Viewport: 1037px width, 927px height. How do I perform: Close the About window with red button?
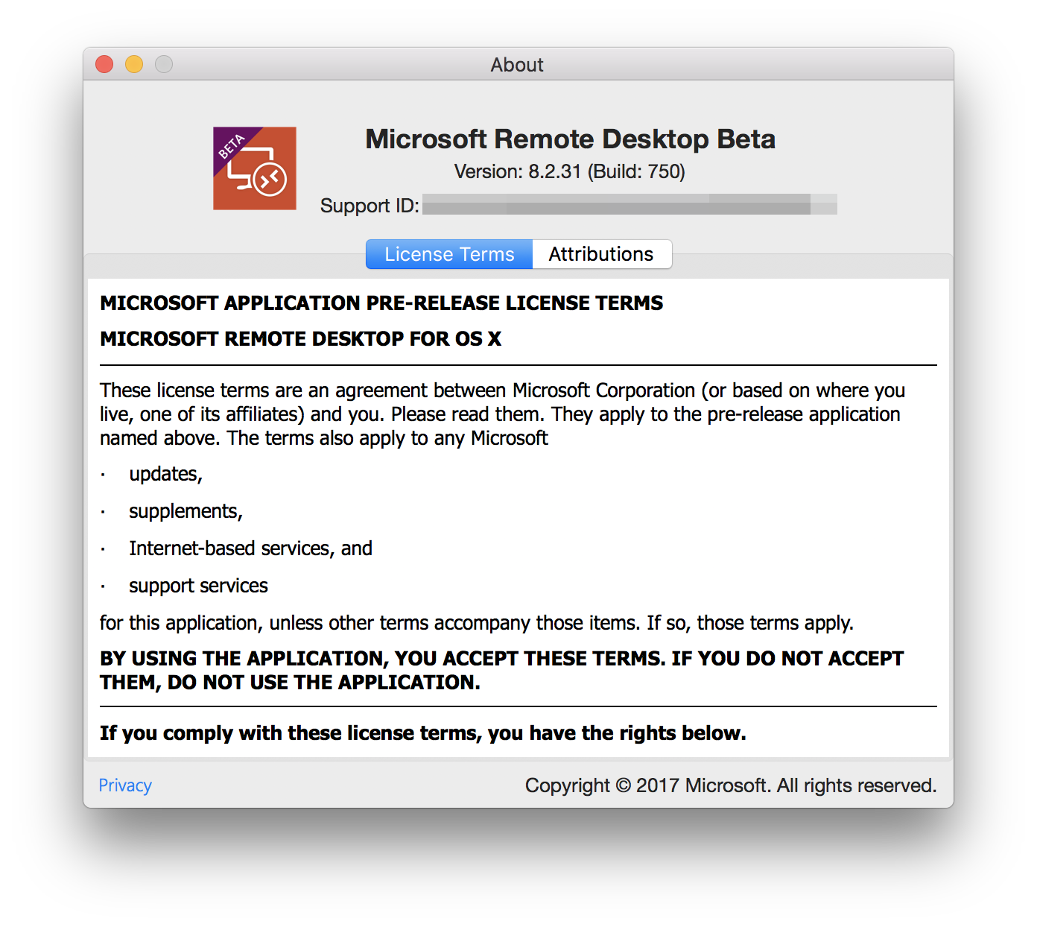point(104,64)
